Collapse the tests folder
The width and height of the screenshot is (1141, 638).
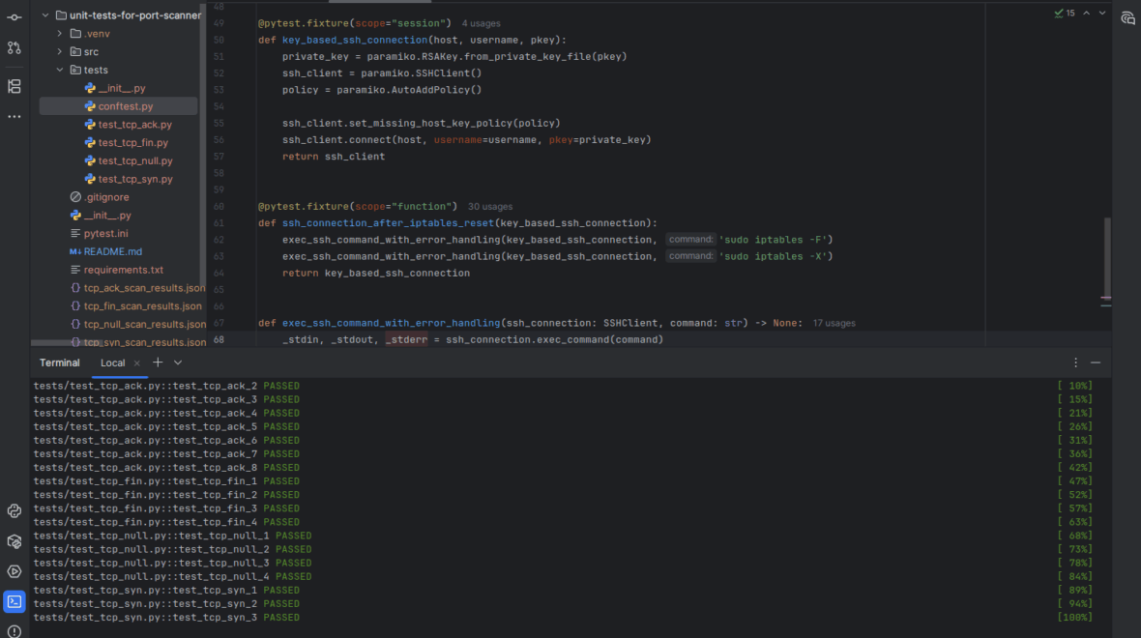[x=60, y=71]
